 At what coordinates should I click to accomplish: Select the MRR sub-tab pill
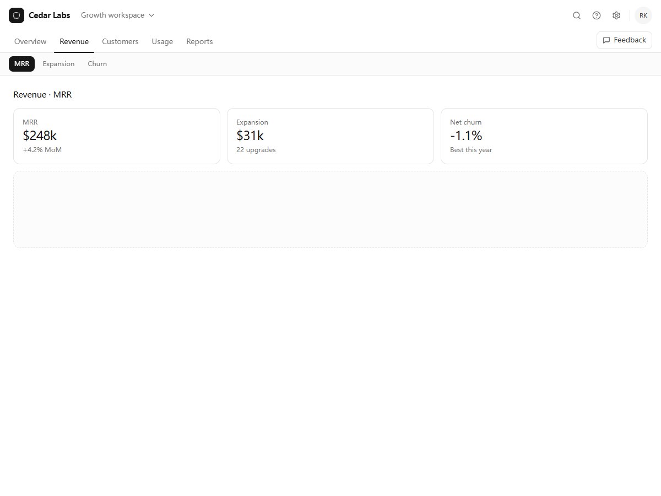(21, 64)
